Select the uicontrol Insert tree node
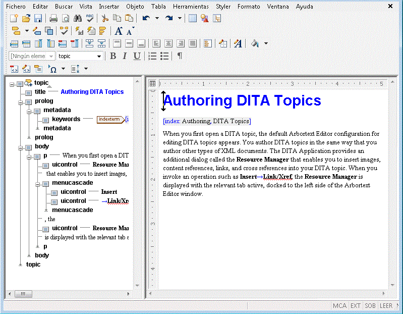Screen dimensions: 403x314 click(x=73, y=192)
